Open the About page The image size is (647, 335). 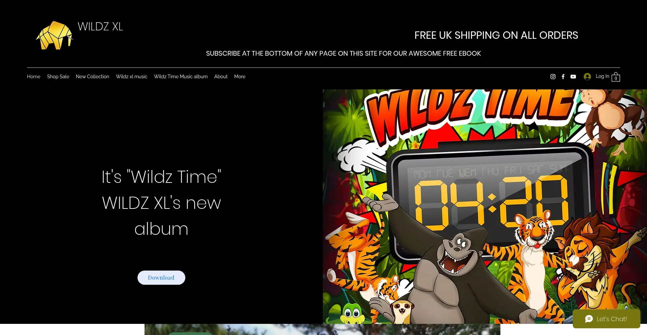pyautogui.click(x=221, y=77)
